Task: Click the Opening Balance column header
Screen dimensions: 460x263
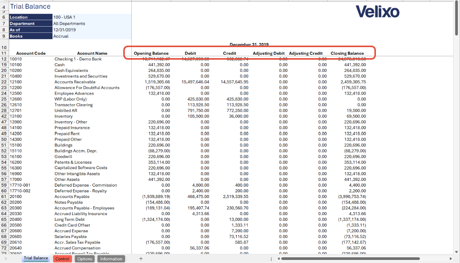Action: (x=151, y=53)
